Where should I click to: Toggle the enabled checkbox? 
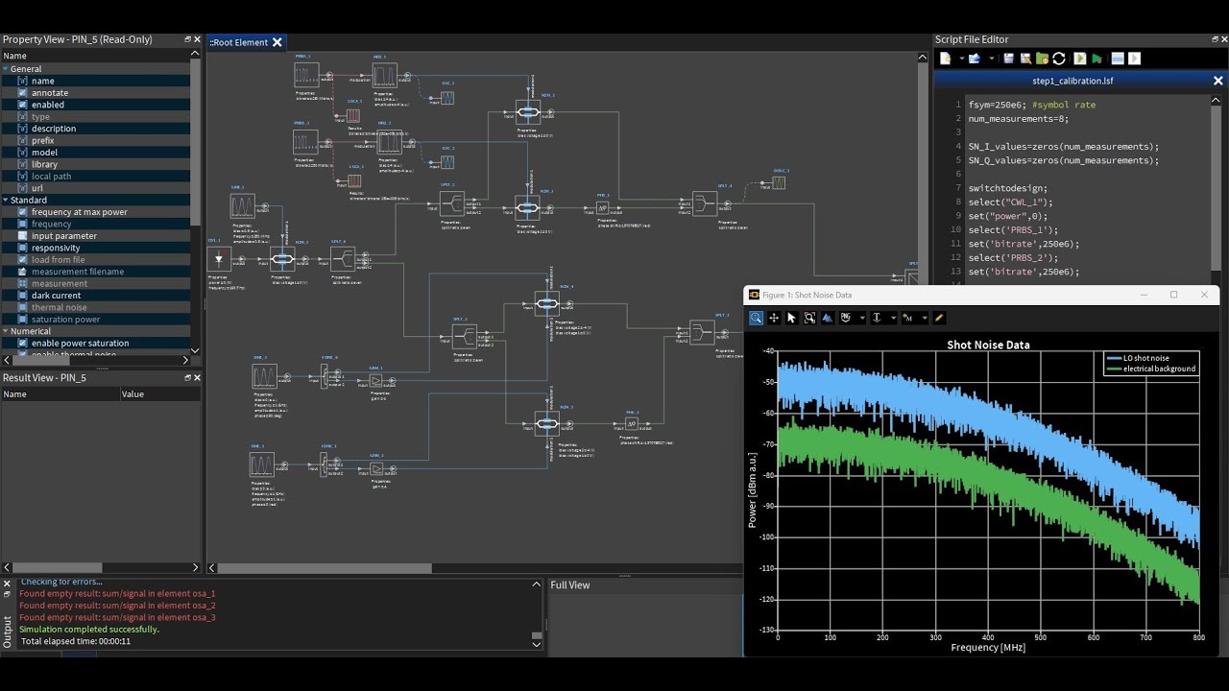coord(23,105)
